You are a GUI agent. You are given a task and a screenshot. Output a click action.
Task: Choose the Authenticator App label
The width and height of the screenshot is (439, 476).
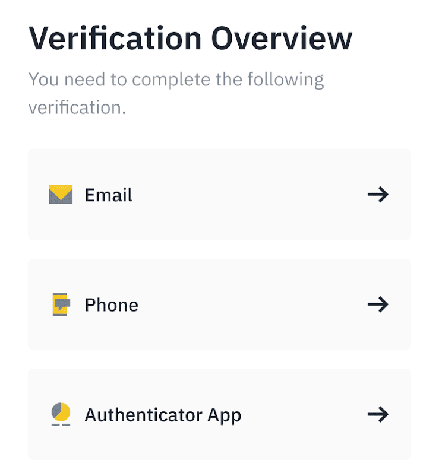[163, 414]
